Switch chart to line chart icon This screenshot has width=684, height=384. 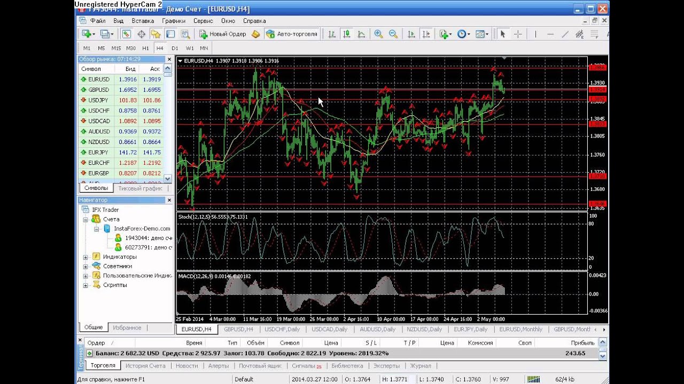pyautogui.click(x=361, y=34)
